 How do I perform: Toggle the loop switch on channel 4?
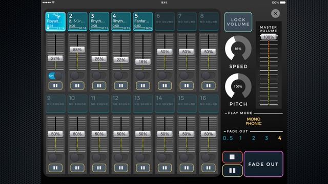tap(121, 76)
